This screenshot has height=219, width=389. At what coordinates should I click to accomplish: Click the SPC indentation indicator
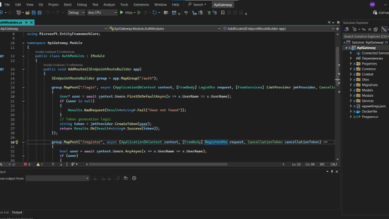coord(322,164)
